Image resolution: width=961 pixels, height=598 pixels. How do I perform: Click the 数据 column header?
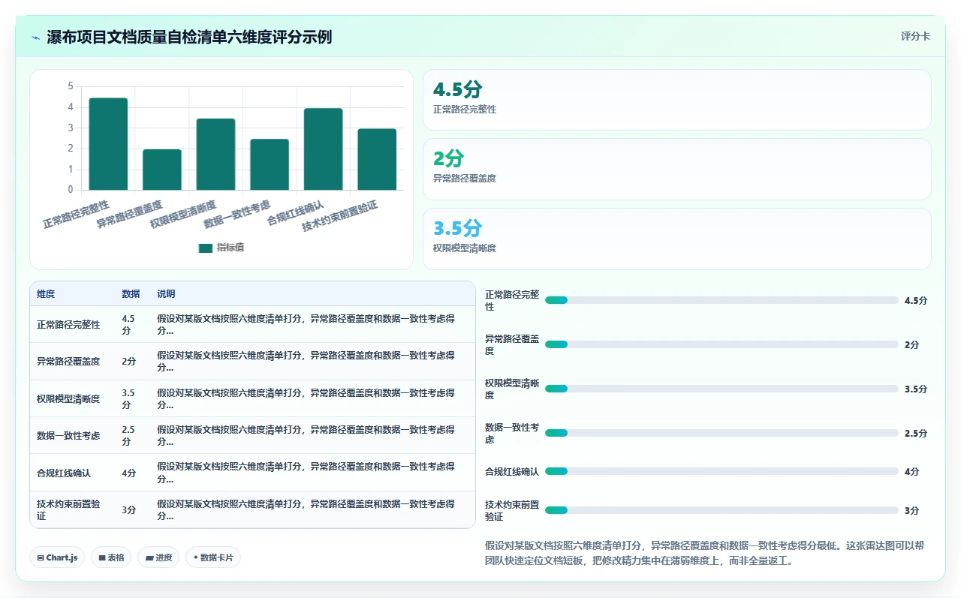click(x=131, y=294)
